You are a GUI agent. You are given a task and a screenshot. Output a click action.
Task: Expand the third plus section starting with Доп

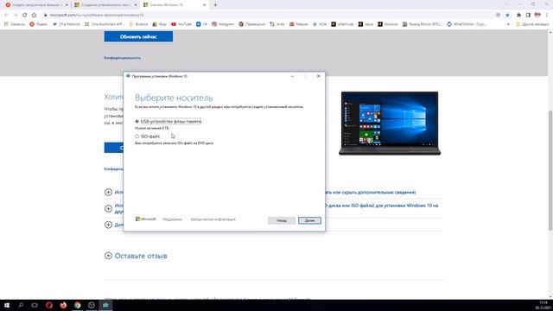(108, 225)
